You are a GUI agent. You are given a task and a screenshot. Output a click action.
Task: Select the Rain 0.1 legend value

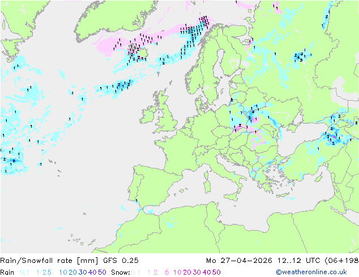click(24, 272)
